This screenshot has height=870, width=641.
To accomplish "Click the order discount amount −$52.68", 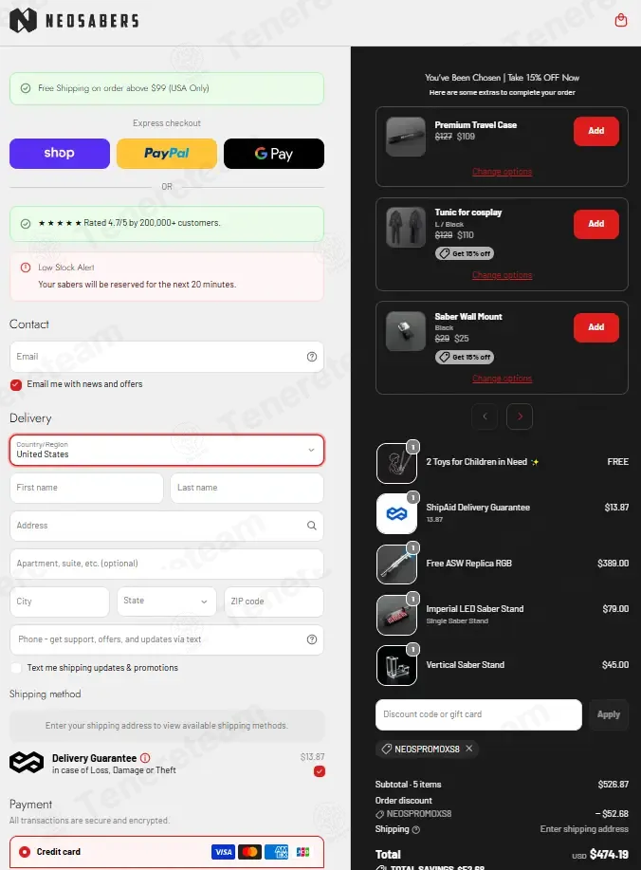I will (x=612, y=814).
